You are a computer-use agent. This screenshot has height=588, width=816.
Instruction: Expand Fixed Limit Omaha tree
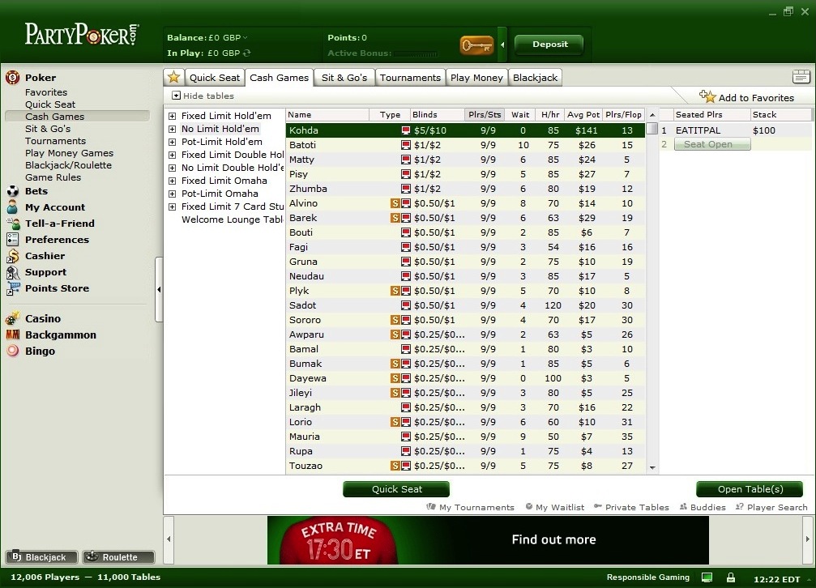[x=173, y=181]
